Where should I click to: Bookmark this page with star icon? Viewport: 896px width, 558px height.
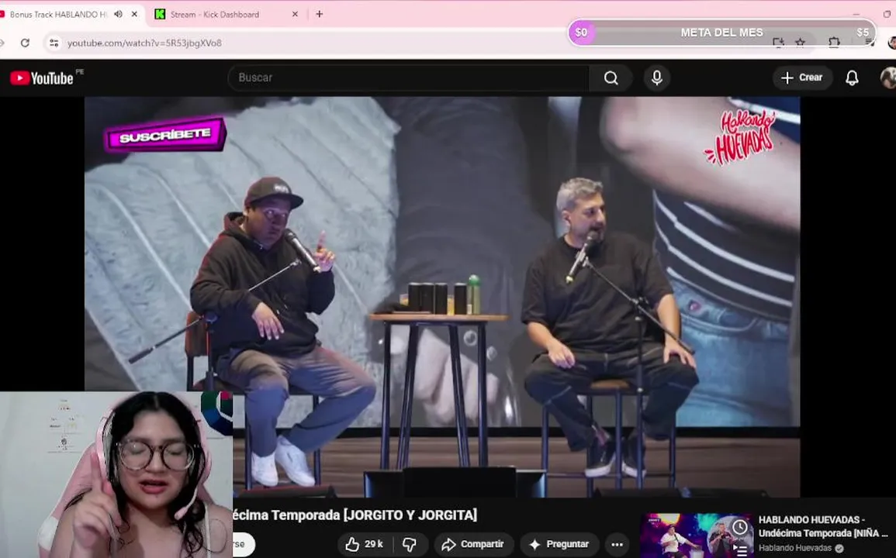pos(800,43)
